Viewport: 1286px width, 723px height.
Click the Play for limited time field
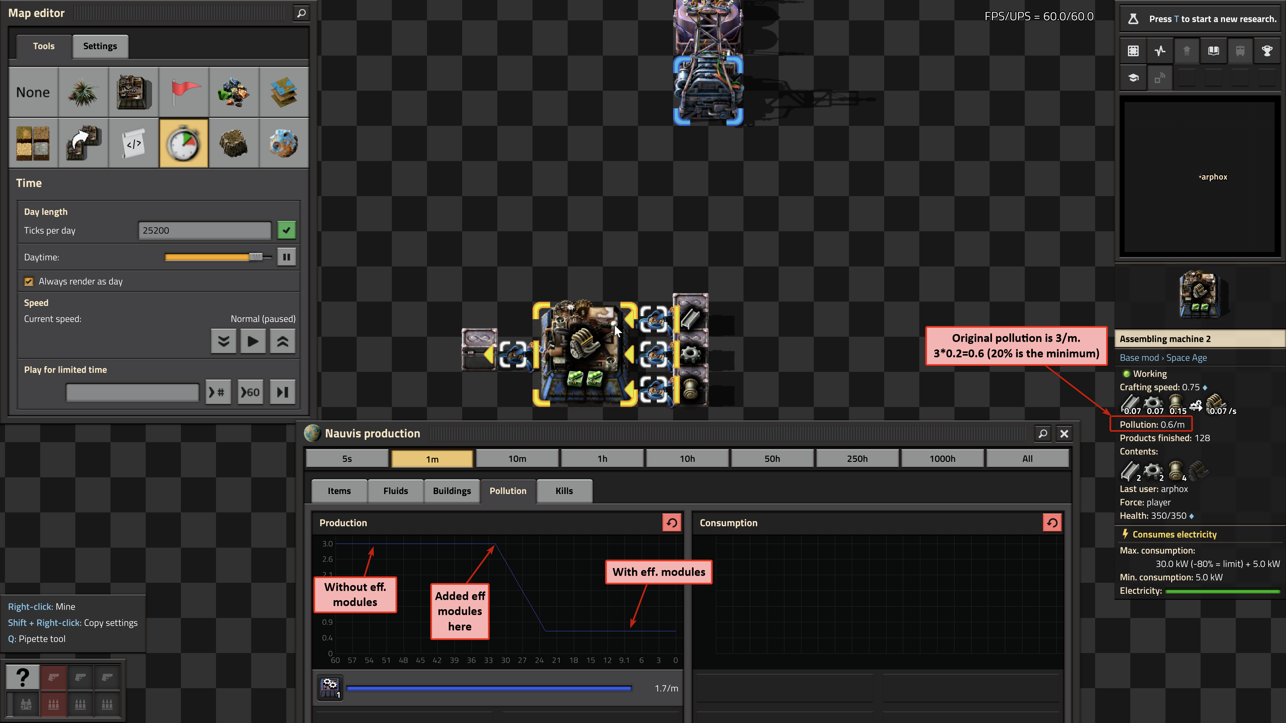tap(132, 392)
